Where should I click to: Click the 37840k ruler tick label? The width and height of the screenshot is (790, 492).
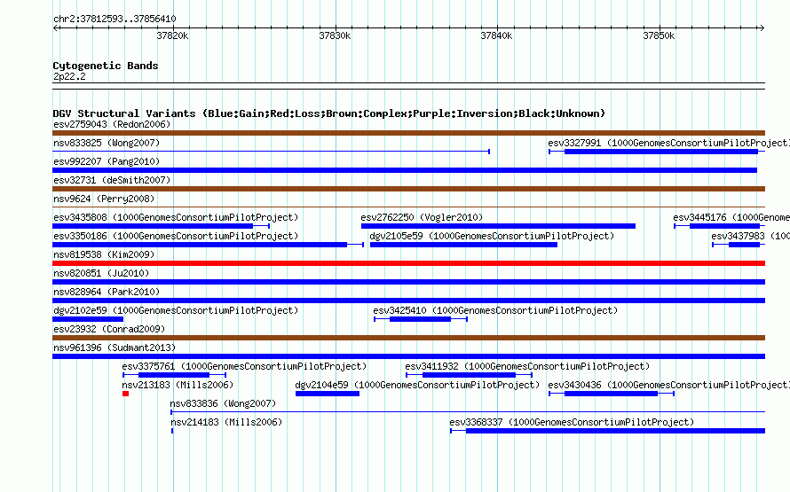tap(496, 35)
